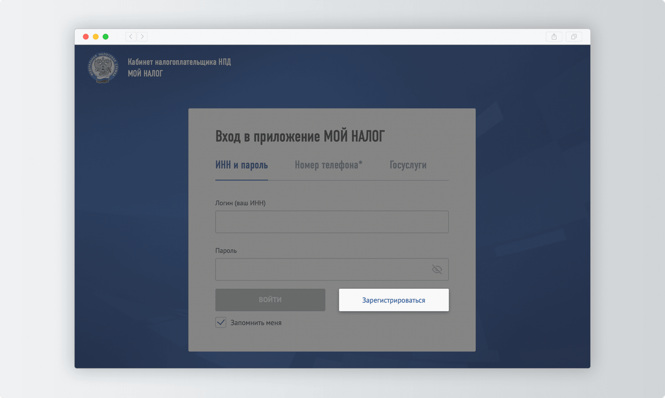The width and height of the screenshot is (665, 398).
Task: Click the "Кабинет налогоплательщика НПД" header text
Action: pyautogui.click(x=180, y=62)
